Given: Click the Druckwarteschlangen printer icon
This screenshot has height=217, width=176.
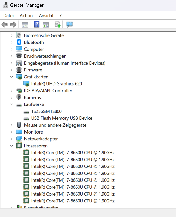Looking at the screenshot, I should point(19,56).
